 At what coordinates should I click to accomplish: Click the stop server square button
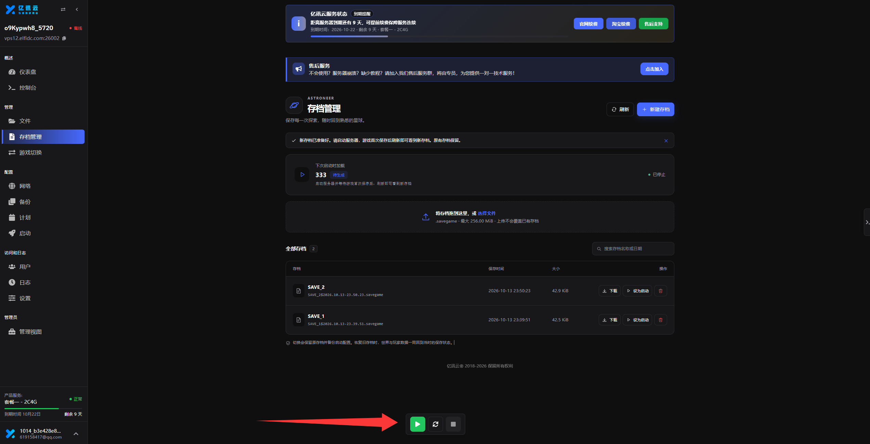pyautogui.click(x=453, y=424)
